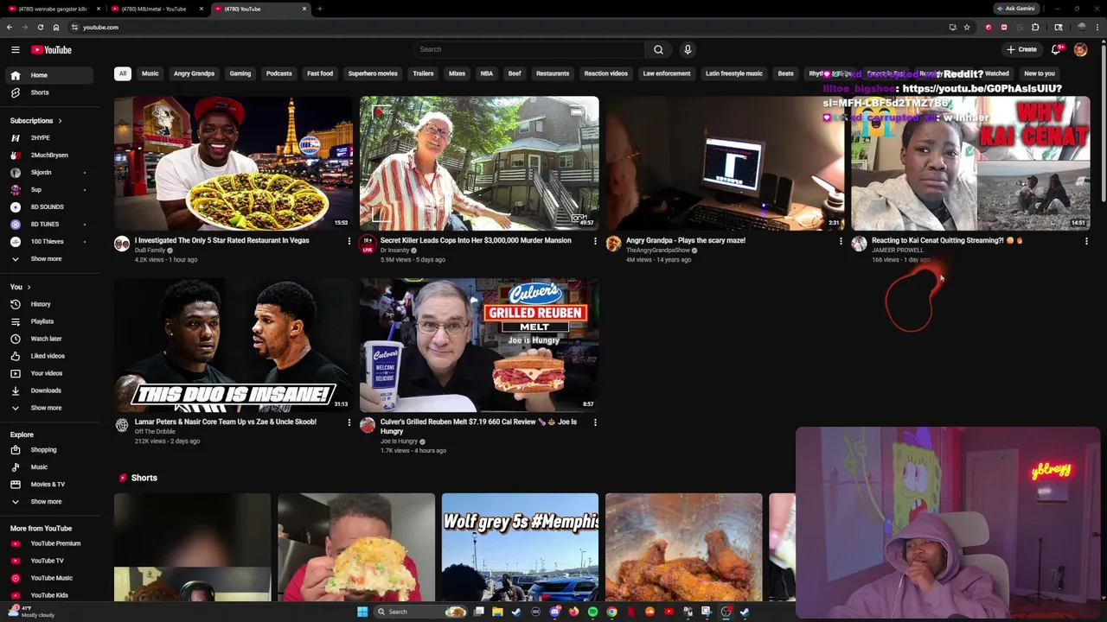Open the Wolf grey 5s short

[520, 547]
